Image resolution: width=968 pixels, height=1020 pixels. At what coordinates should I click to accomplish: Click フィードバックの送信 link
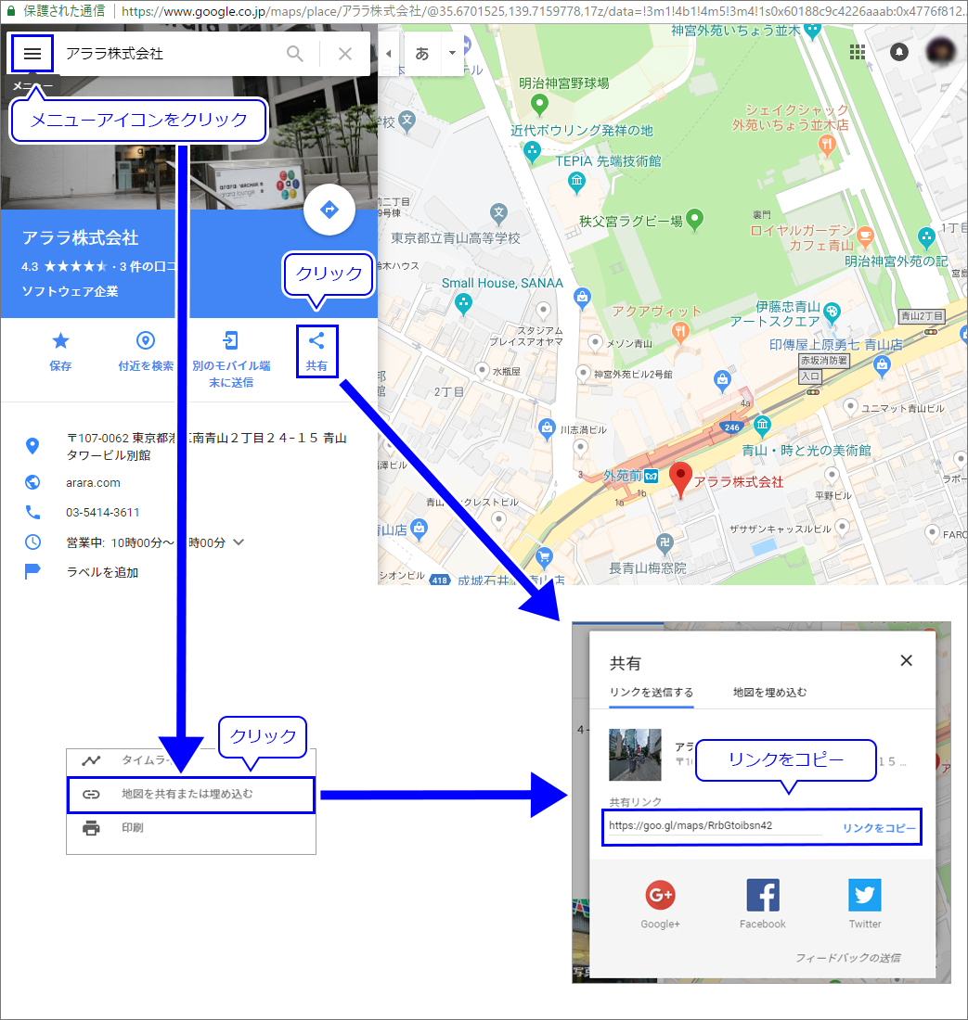coord(848,958)
